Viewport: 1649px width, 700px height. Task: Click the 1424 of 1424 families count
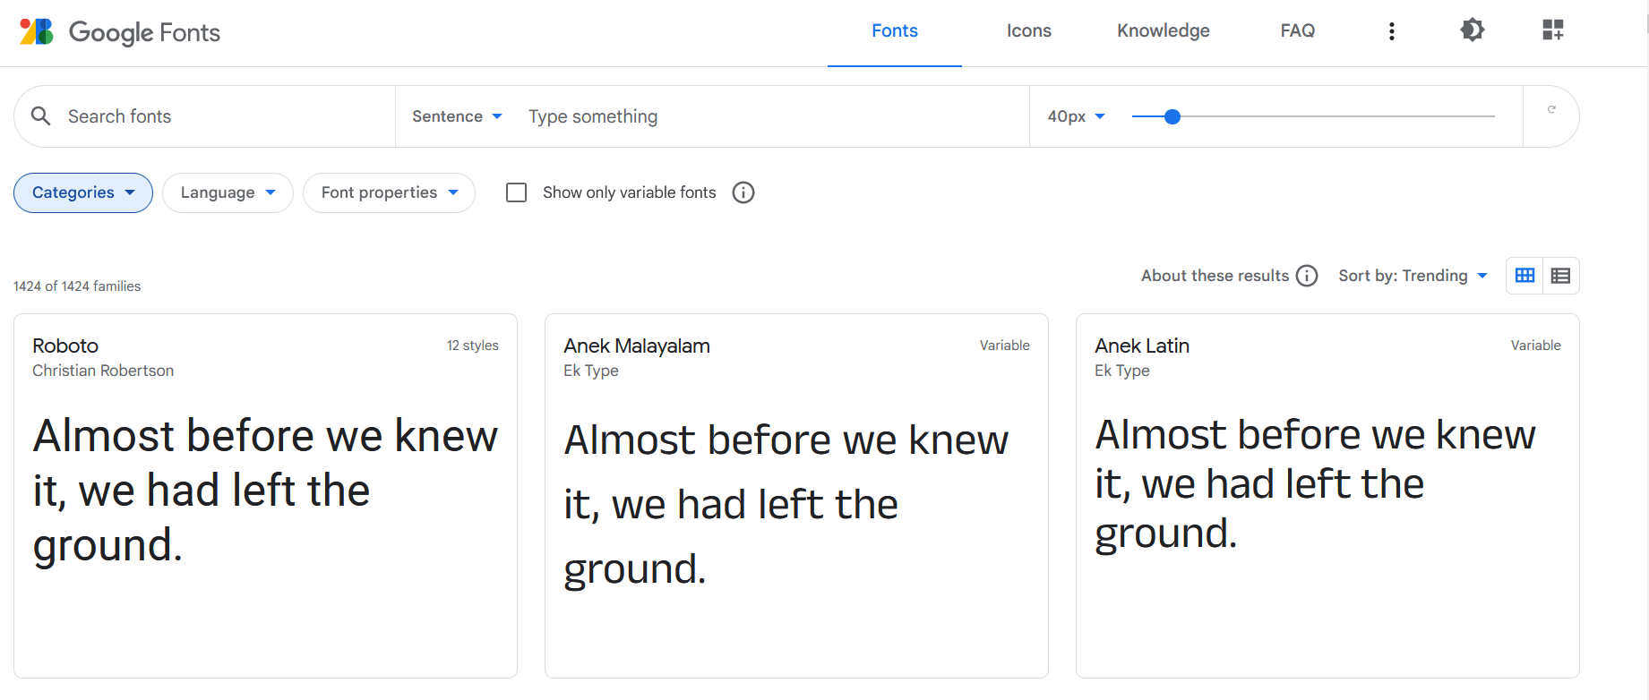pyautogui.click(x=77, y=286)
